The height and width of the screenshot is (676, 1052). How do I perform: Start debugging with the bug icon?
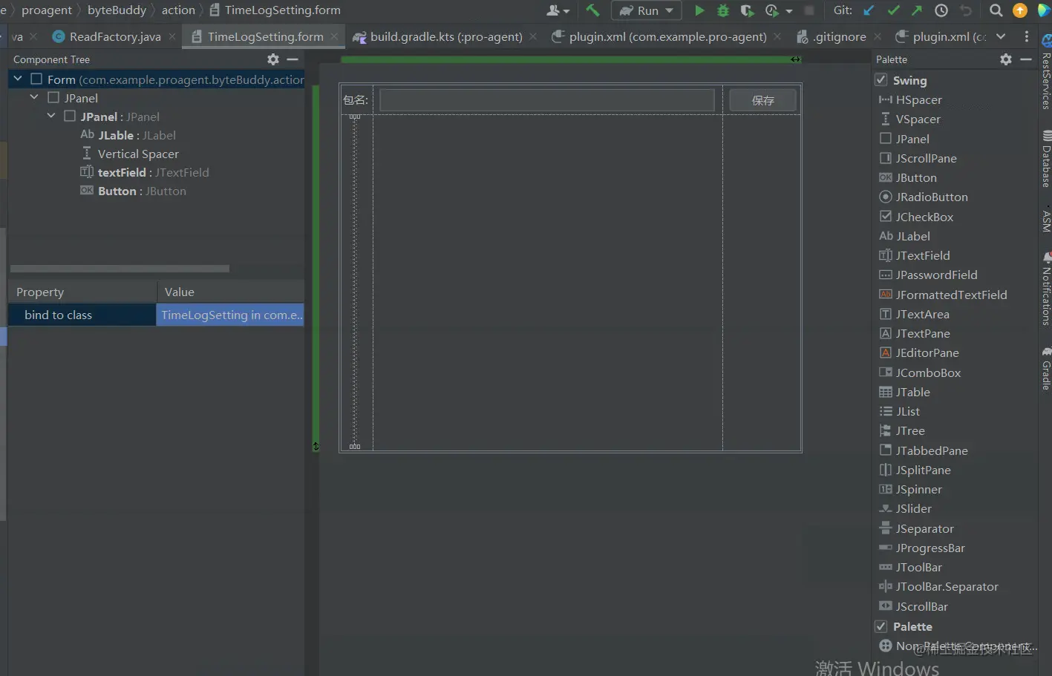click(x=723, y=10)
